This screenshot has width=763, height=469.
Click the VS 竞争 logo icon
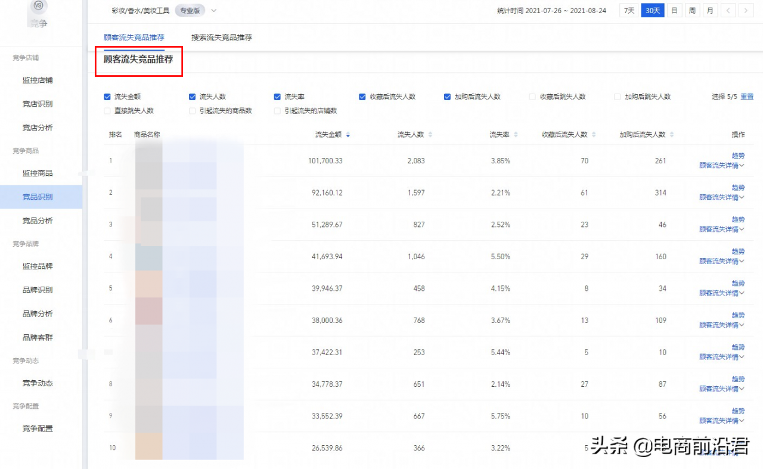39,5
